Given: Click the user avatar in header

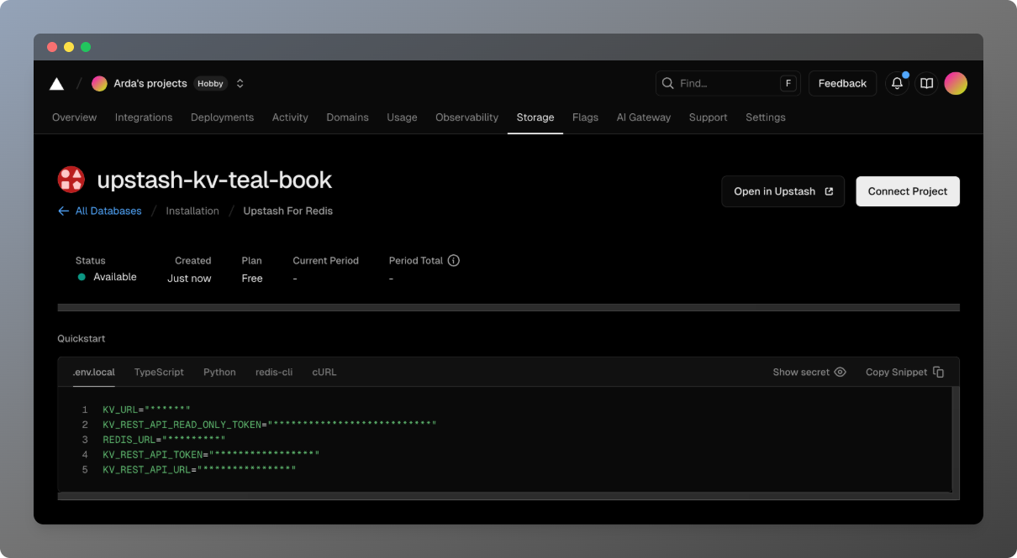Looking at the screenshot, I should [x=956, y=83].
